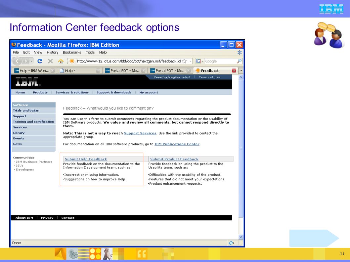Switch to the second Portal PDT tab
This screenshot has width=350, height=262.
coord(170,70)
